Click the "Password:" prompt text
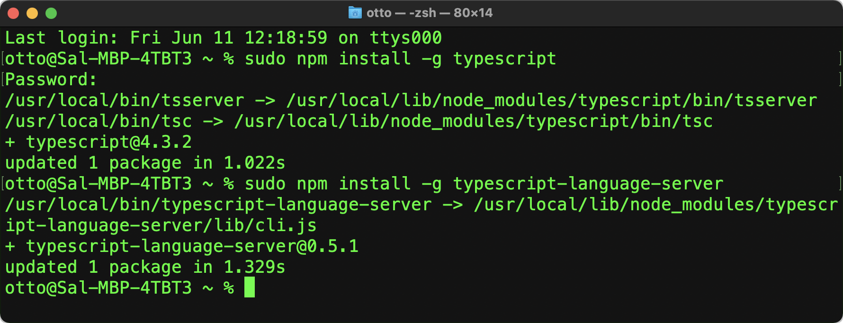843x323 pixels. (51, 80)
